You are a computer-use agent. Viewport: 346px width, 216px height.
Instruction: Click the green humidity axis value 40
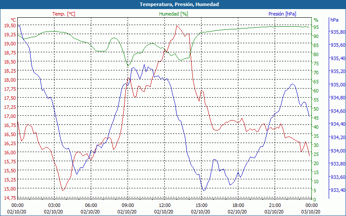coord(316,127)
